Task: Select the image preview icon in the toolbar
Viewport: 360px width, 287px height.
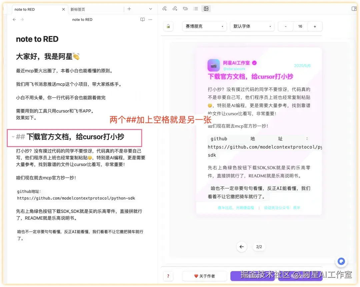Action: pos(206,9)
